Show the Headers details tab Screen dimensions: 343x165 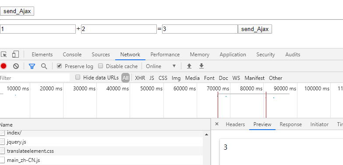point(235,124)
